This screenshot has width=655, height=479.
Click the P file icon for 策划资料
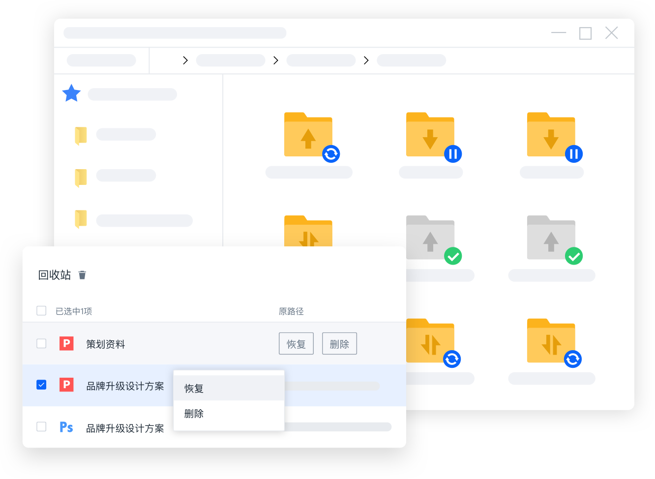click(x=66, y=343)
